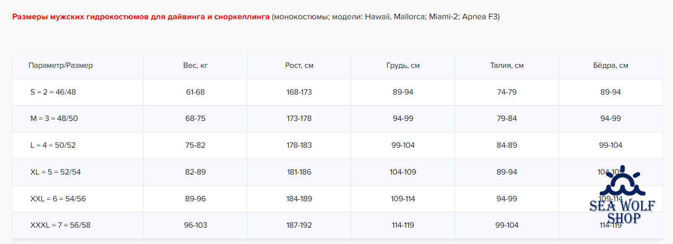Click the red heading about men's wetsuit sizes
Image resolution: width=673 pixels, height=244 pixels.
pos(141,17)
